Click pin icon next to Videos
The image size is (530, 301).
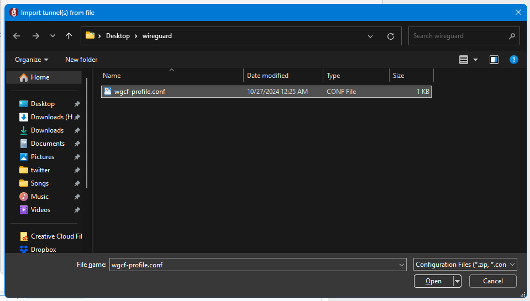click(x=77, y=210)
